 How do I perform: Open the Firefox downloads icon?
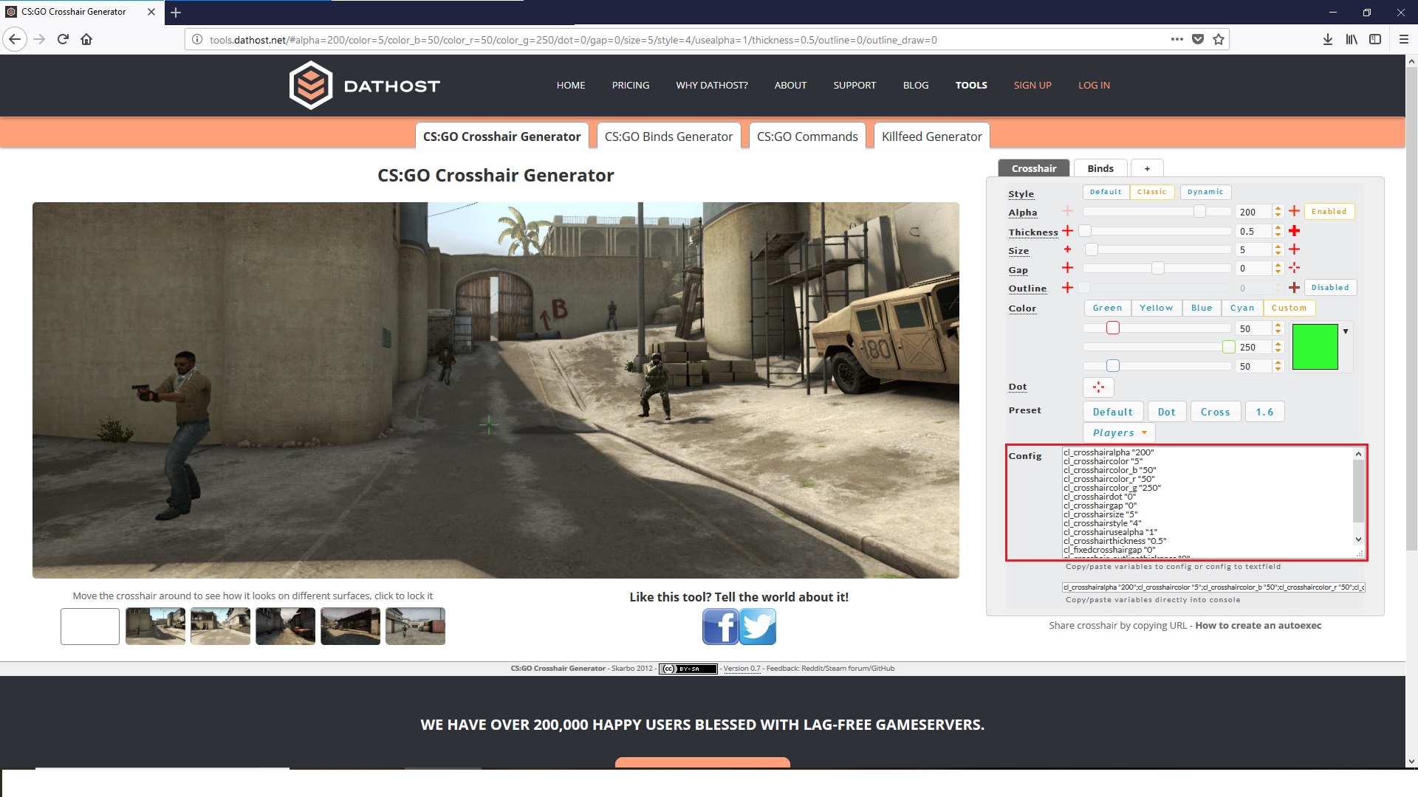point(1327,40)
